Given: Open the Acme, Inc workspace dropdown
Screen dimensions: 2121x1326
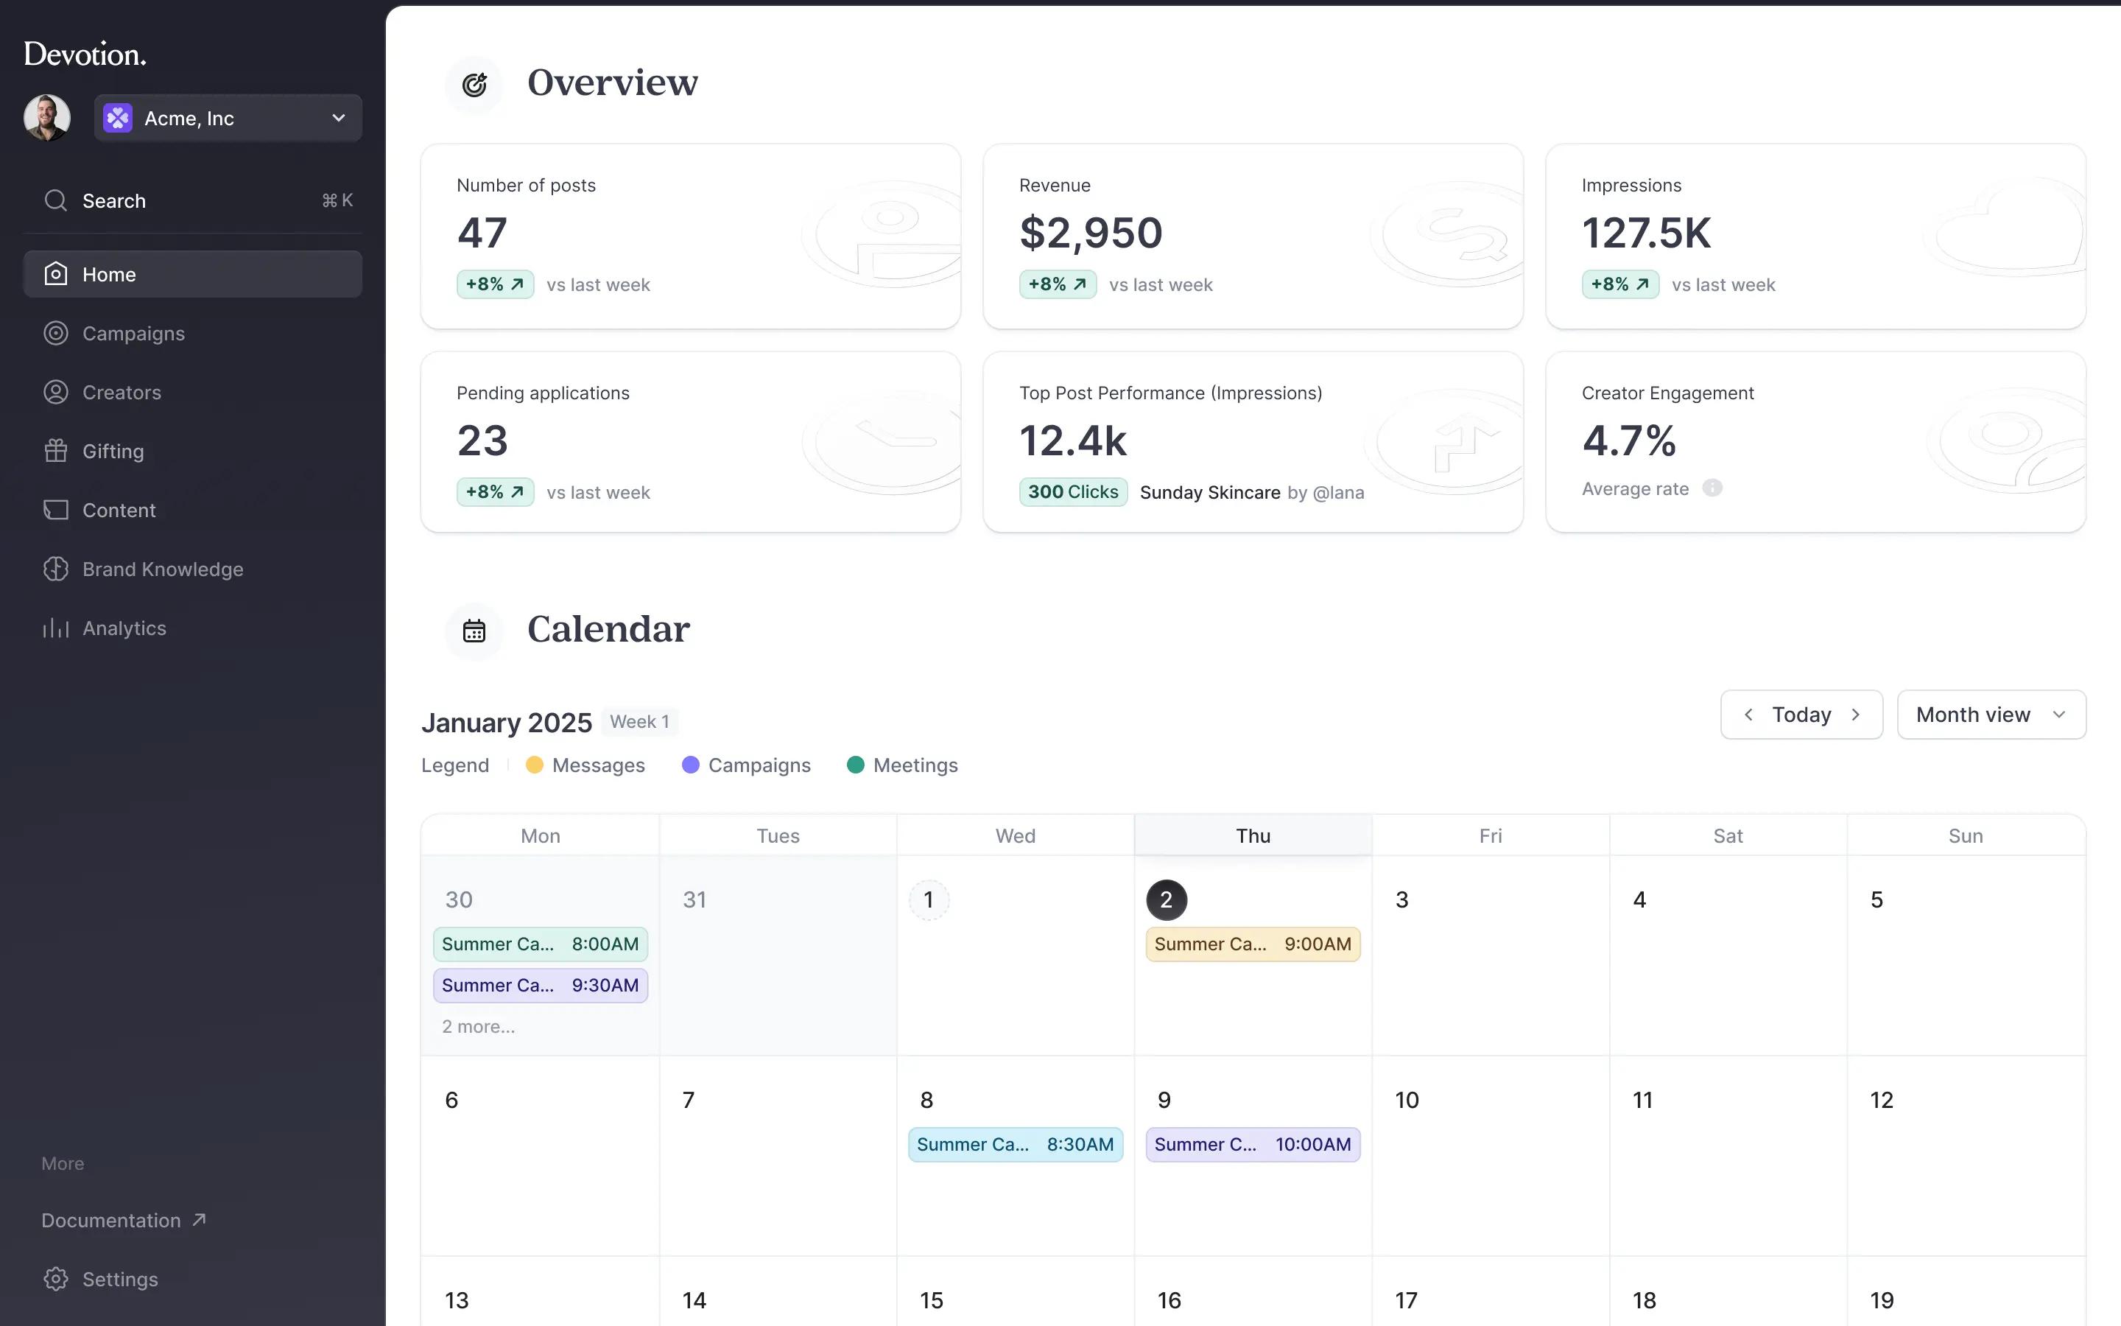Looking at the screenshot, I should (x=228, y=119).
